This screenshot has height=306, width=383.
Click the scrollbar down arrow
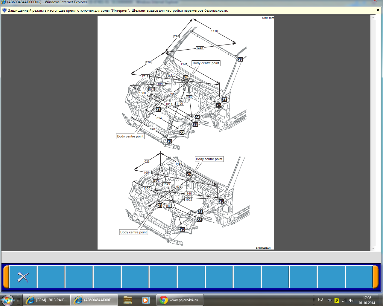click(x=373, y=249)
